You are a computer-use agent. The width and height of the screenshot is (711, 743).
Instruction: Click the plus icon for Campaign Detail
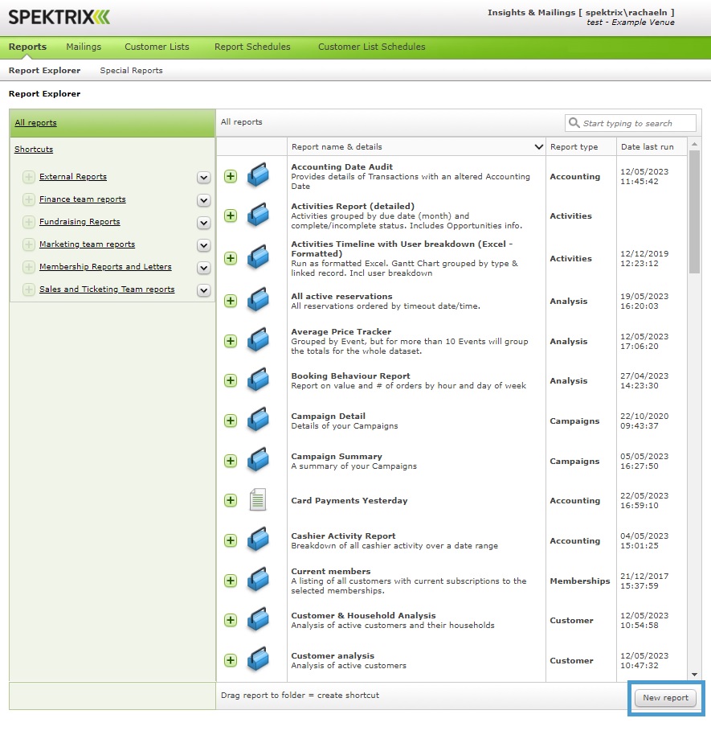(x=231, y=421)
